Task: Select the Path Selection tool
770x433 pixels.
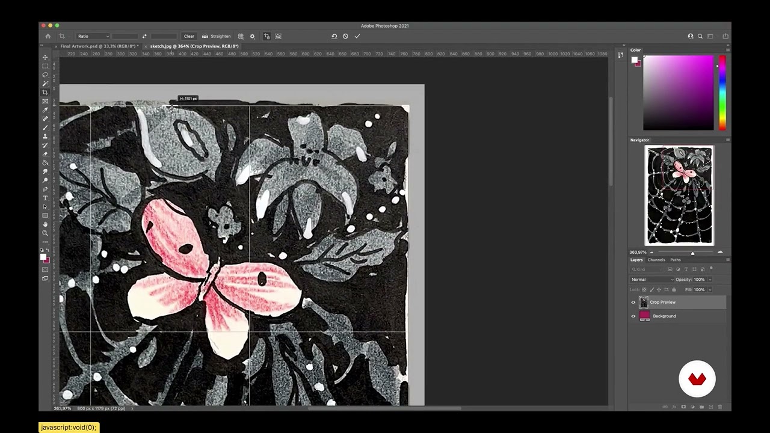Action: [45, 206]
